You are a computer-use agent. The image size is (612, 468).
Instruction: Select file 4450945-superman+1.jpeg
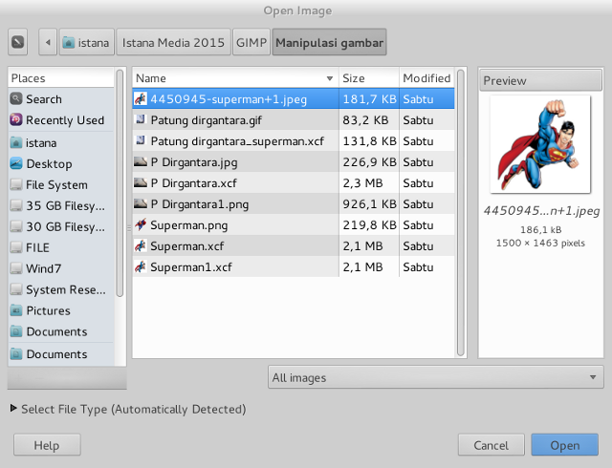point(294,99)
